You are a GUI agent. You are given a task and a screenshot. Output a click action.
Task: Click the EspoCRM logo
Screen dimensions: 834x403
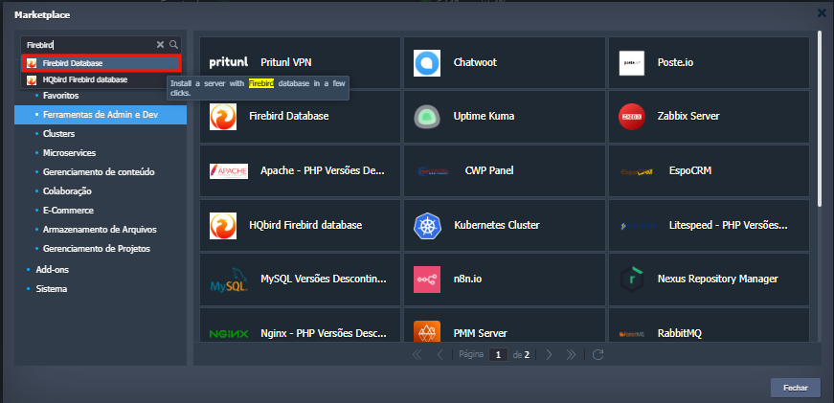point(637,171)
